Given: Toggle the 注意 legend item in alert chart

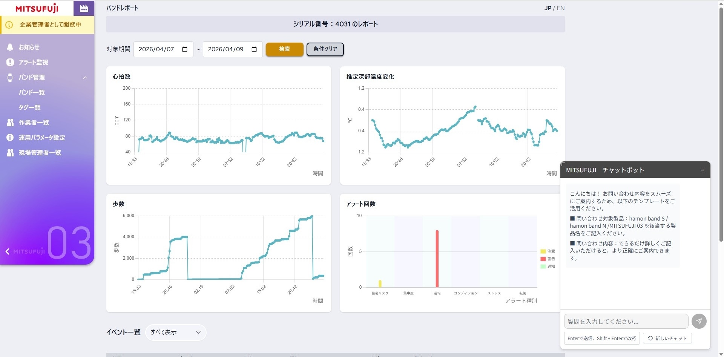Looking at the screenshot, I should pos(547,251).
